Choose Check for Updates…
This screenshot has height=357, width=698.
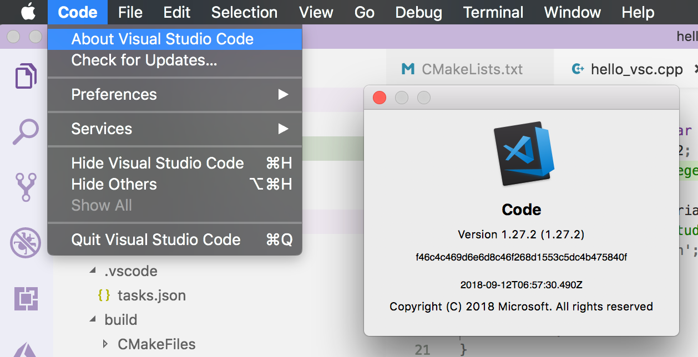(x=175, y=60)
